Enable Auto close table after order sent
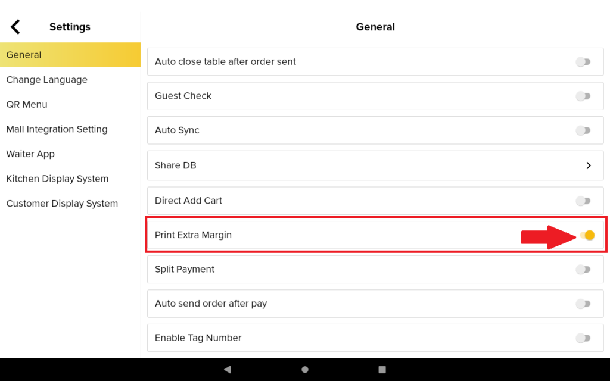The image size is (610, 381). click(583, 62)
